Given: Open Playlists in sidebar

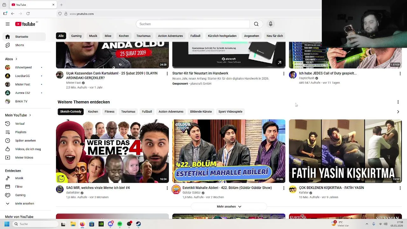Looking at the screenshot, I should (24, 132).
